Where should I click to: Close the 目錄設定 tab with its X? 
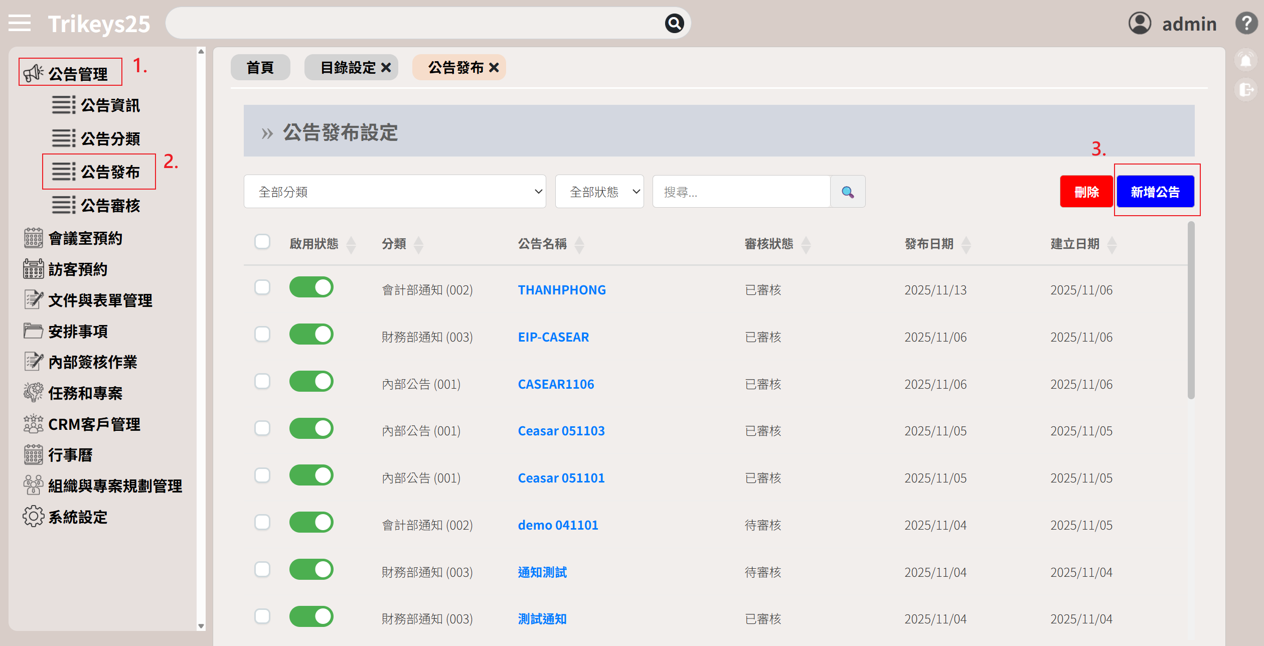[386, 67]
